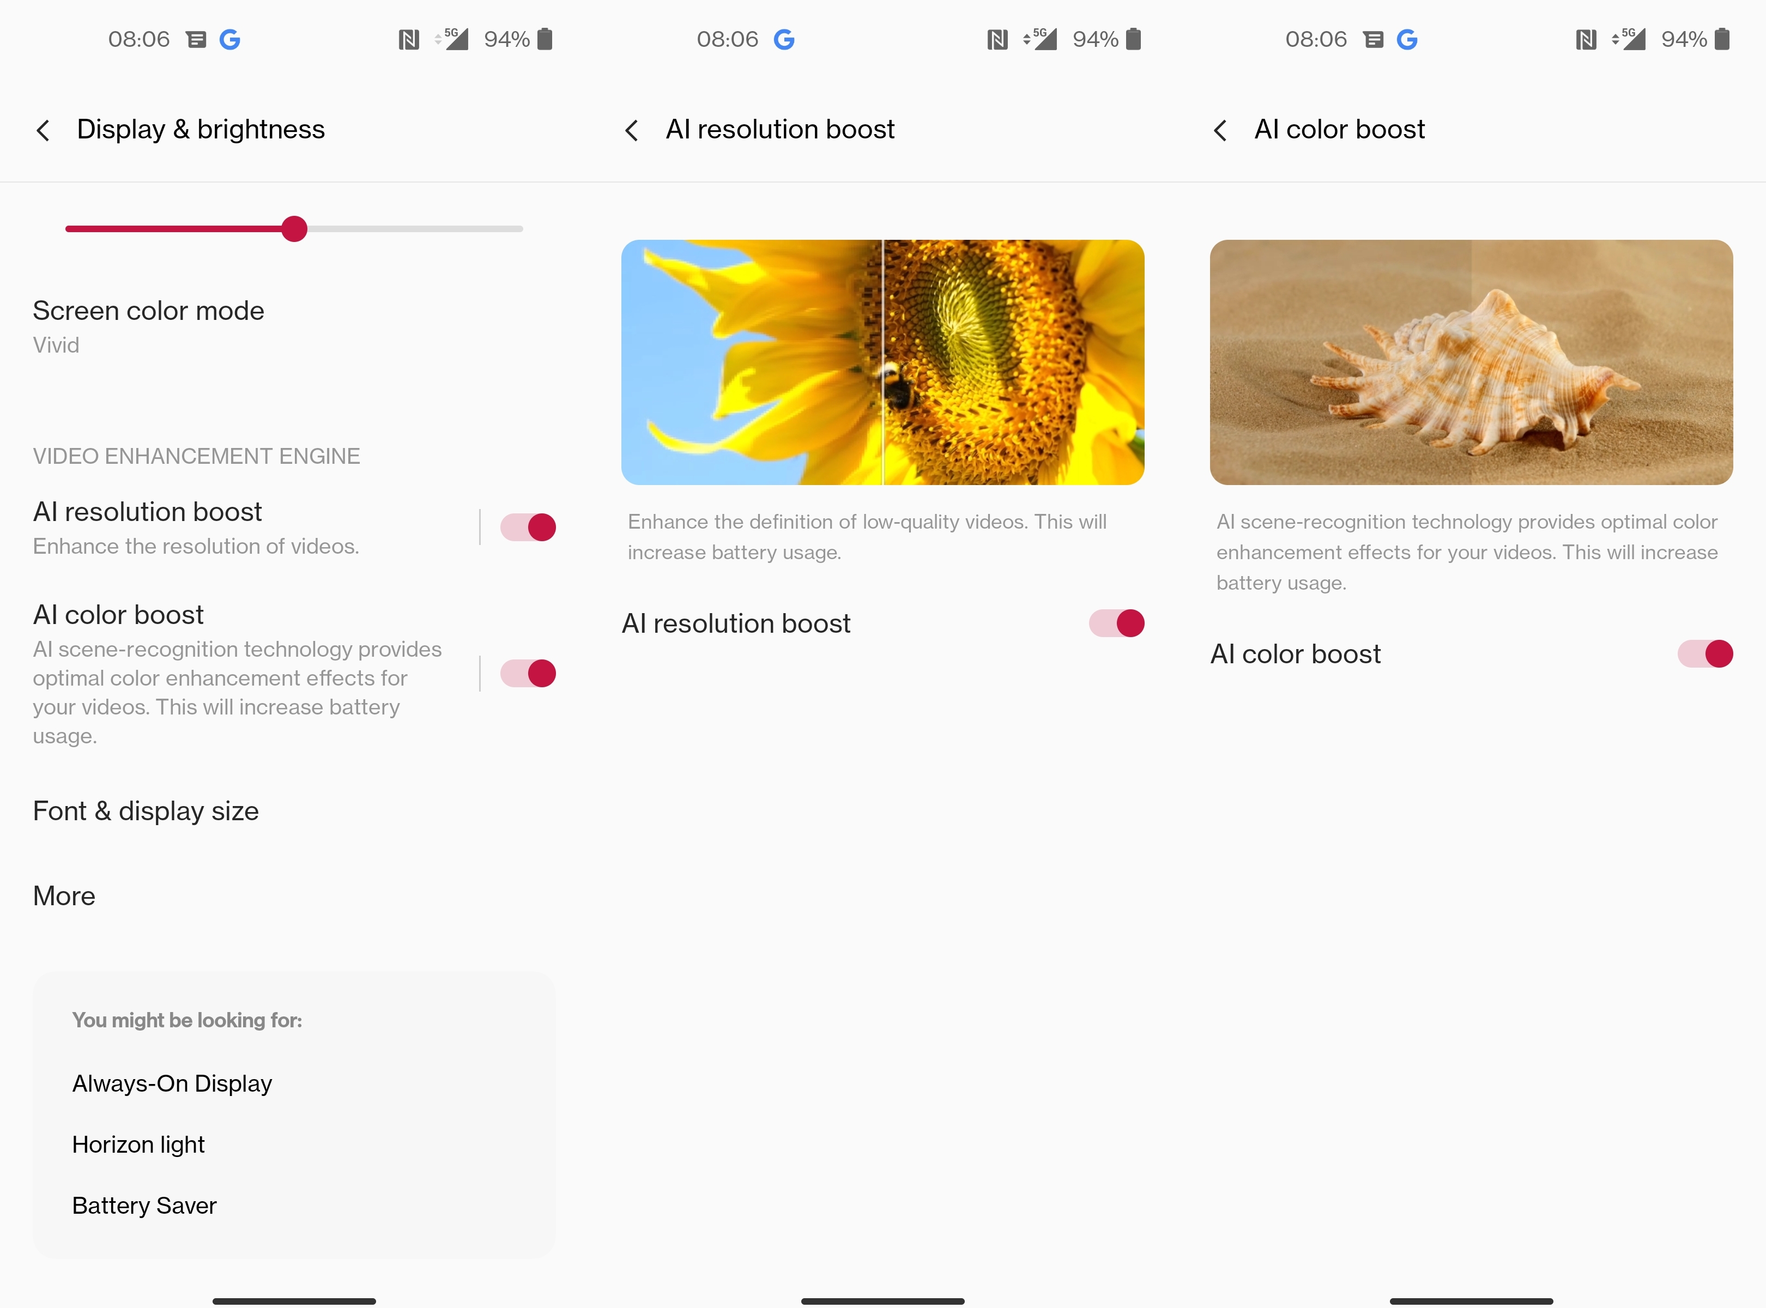Tap back arrow on AI color boost page
The width and height of the screenshot is (1766, 1308).
(1220, 130)
